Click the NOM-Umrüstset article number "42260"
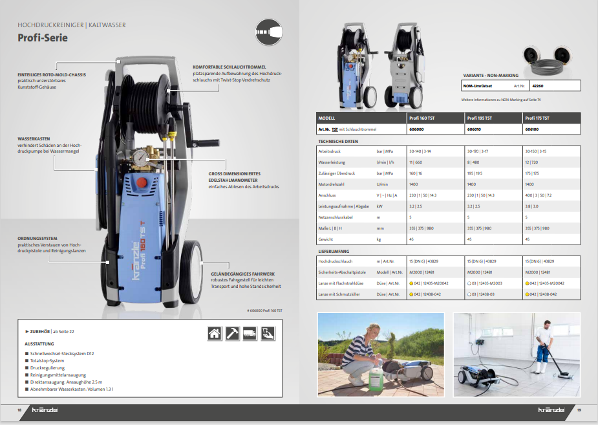The height and width of the screenshot is (425, 598). (x=538, y=86)
